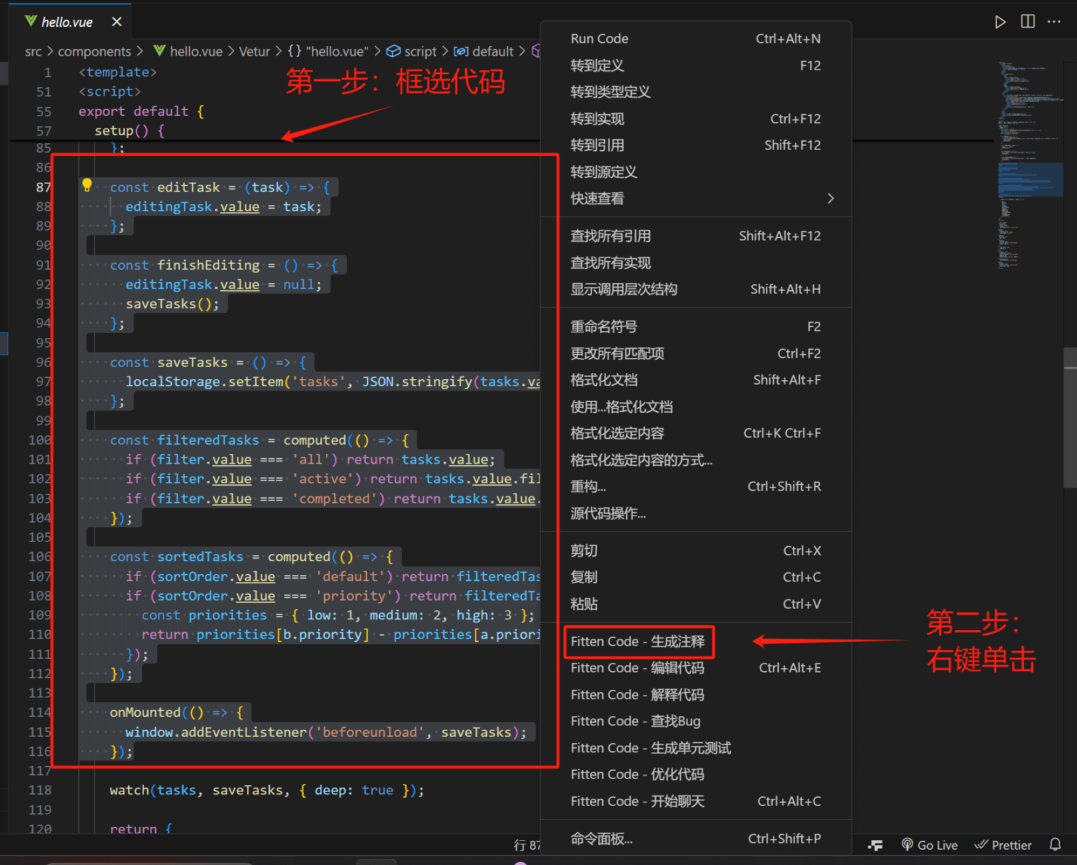Choose Fitten Code - 生成注释
The image size is (1077, 865).
click(x=696, y=641)
